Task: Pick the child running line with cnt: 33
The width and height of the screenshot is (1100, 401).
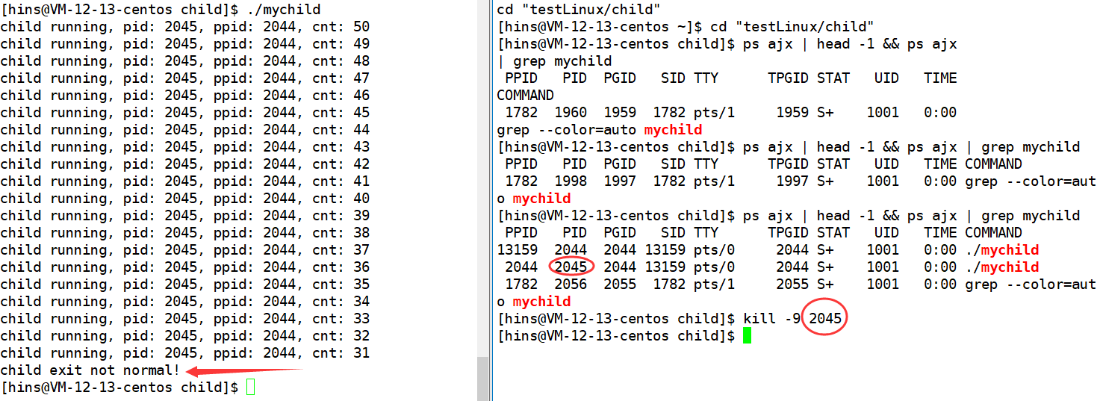Action: pyautogui.click(x=185, y=319)
